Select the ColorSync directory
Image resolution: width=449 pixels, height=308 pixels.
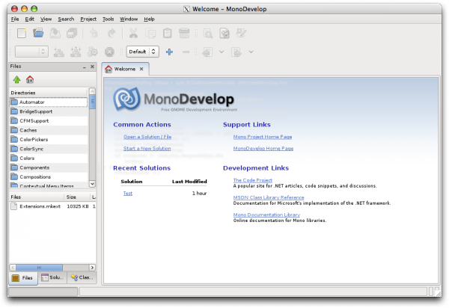tap(49, 149)
